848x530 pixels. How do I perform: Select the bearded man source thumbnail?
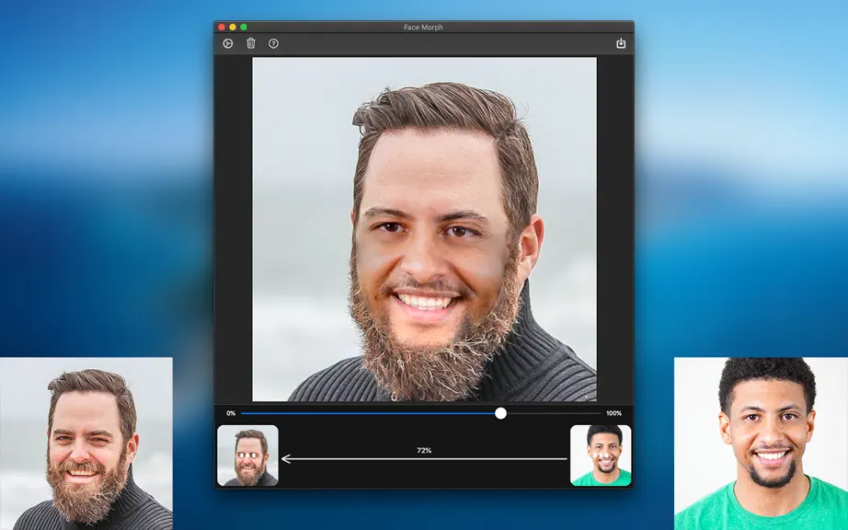[x=247, y=455]
